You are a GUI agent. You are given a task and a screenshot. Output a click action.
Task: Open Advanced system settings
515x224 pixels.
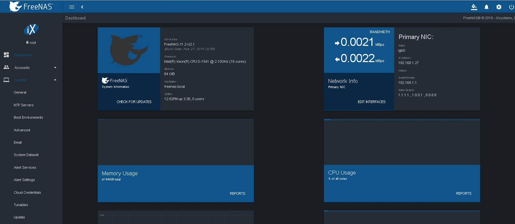click(22, 130)
